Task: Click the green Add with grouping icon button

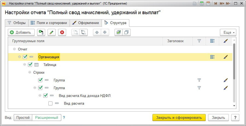Action: click(x=41, y=32)
